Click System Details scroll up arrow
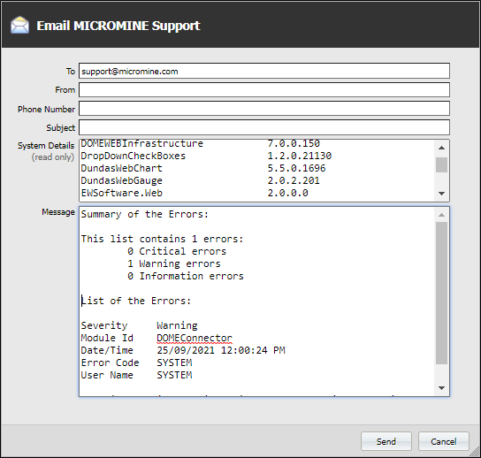The image size is (481, 458). tap(441, 148)
